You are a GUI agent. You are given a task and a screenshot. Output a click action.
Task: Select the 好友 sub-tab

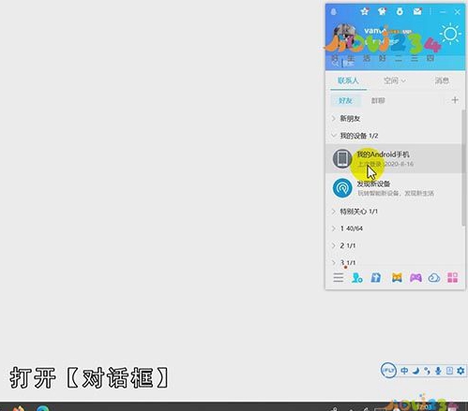345,100
